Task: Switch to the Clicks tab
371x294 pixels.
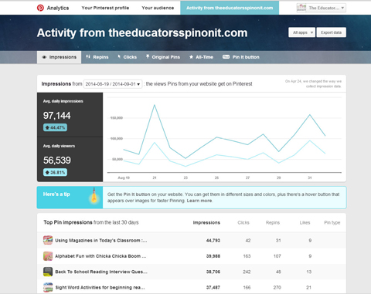Action: [x=127, y=57]
